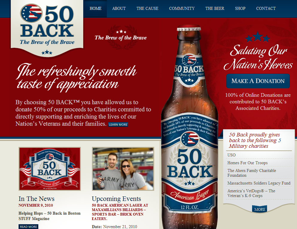Select the COMMUNITY navigation item
Screen dimensions: 297x229
tap(182, 8)
